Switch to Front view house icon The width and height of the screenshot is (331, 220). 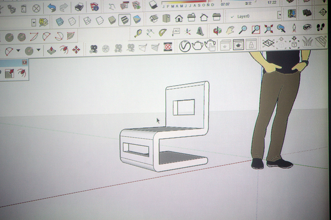pos(179,18)
